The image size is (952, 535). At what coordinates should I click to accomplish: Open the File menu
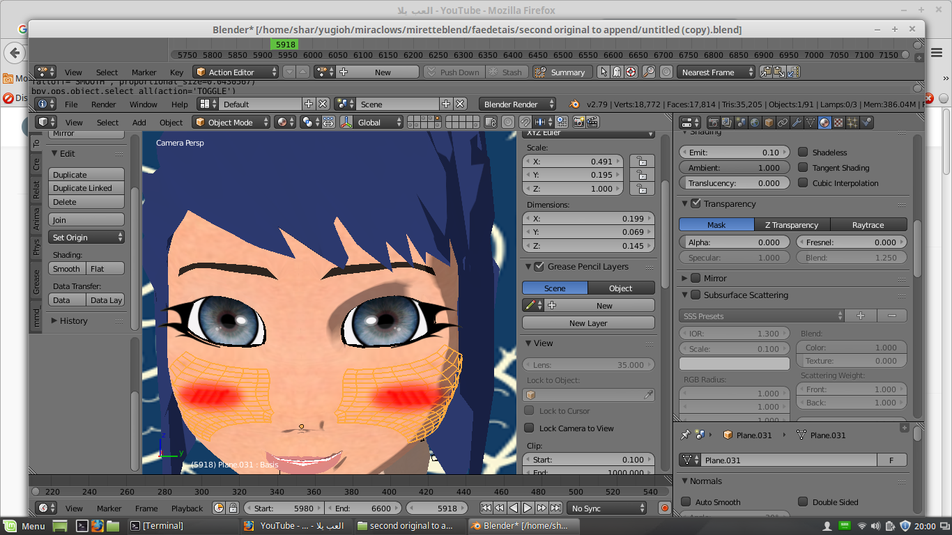click(71, 104)
